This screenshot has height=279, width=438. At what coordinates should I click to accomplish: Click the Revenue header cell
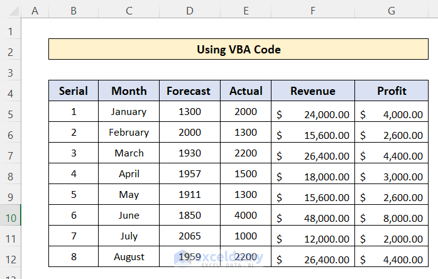[x=313, y=91]
